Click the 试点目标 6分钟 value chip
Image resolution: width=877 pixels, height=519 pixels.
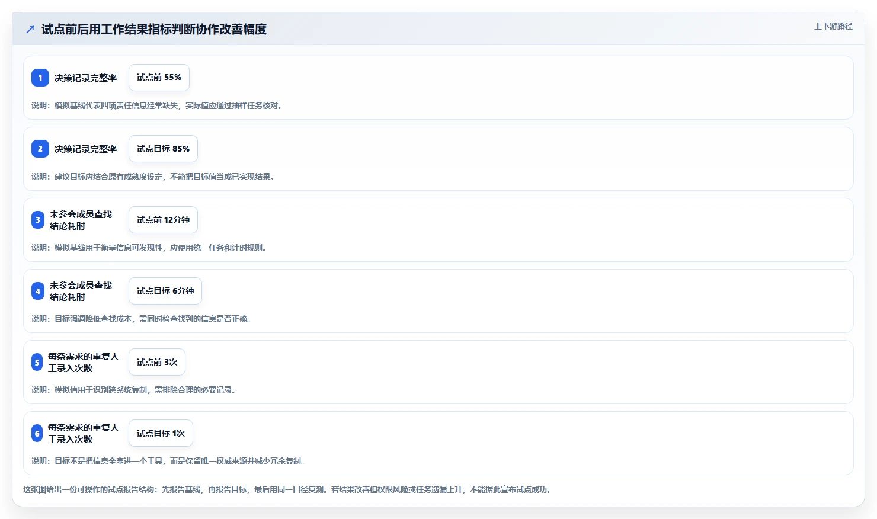(165, 291)
